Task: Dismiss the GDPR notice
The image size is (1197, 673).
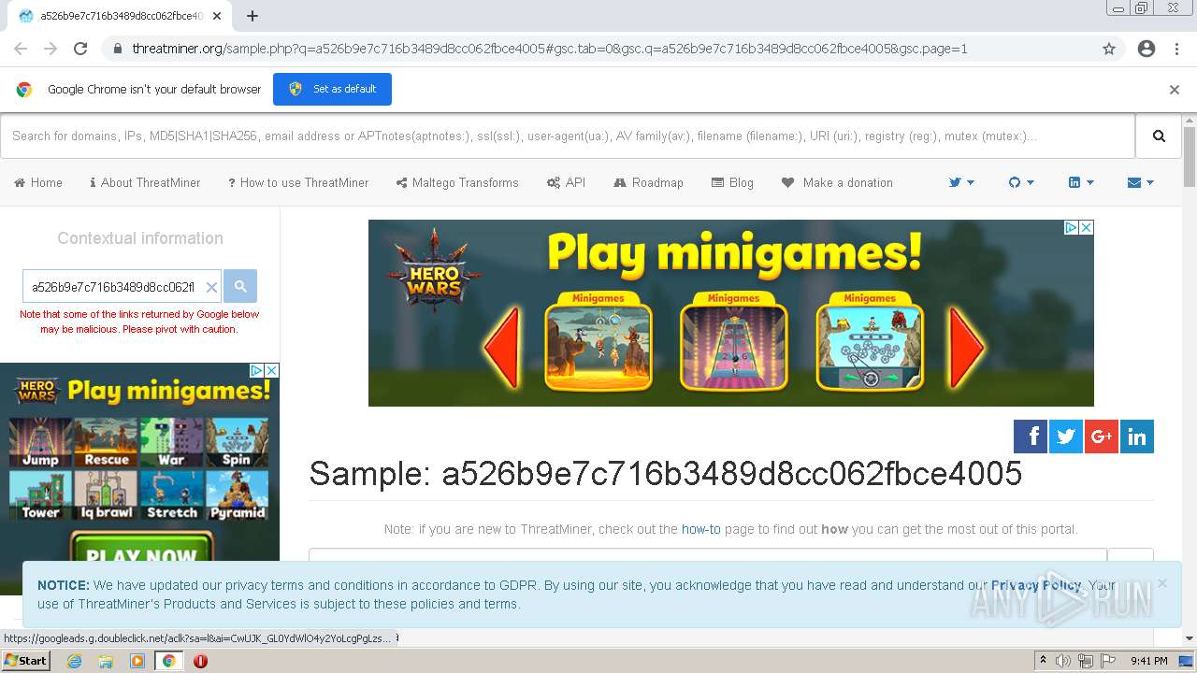Action: [x=1161, y=583]
